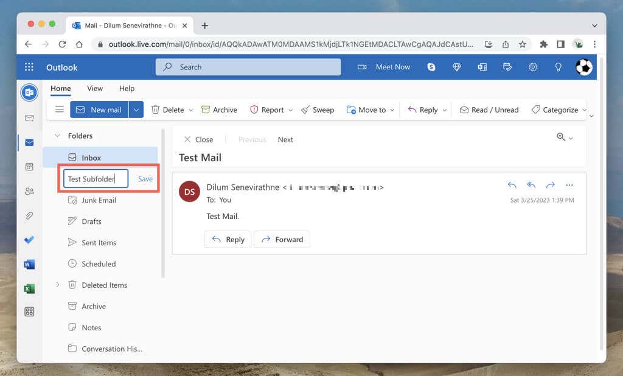Viewport: 623px width, 376px height.
Task: Reload the page in the browser
Action: tap(62, 44)
